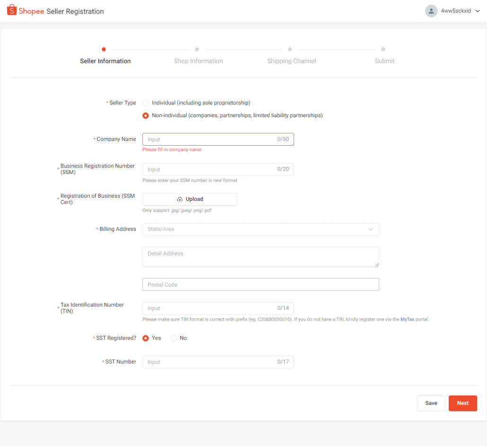Viewport: 487px width, 446px height.
Task: Go to the Submit step
Action: click(384, 61)
